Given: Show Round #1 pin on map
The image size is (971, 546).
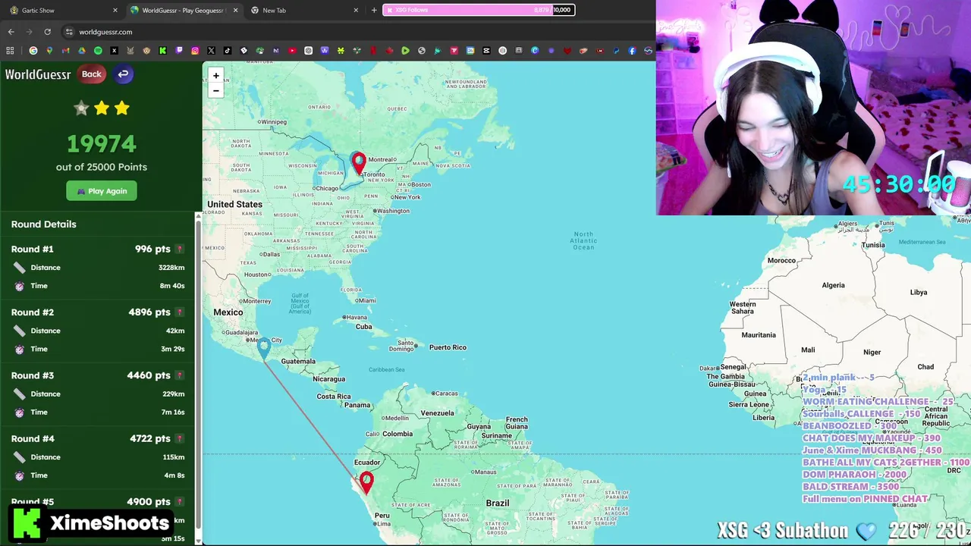Looking at the screenshot, I should pyautogui.click(x=180, y=249).
